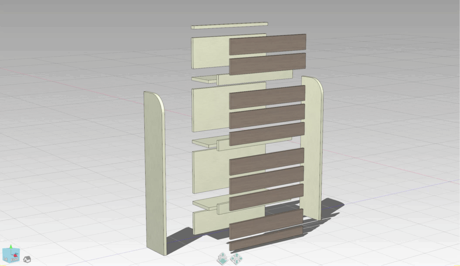This screenshot has height=266, width=460.
Task: Click the green up-axis arrow on view cube
Action: coord(11,248)
